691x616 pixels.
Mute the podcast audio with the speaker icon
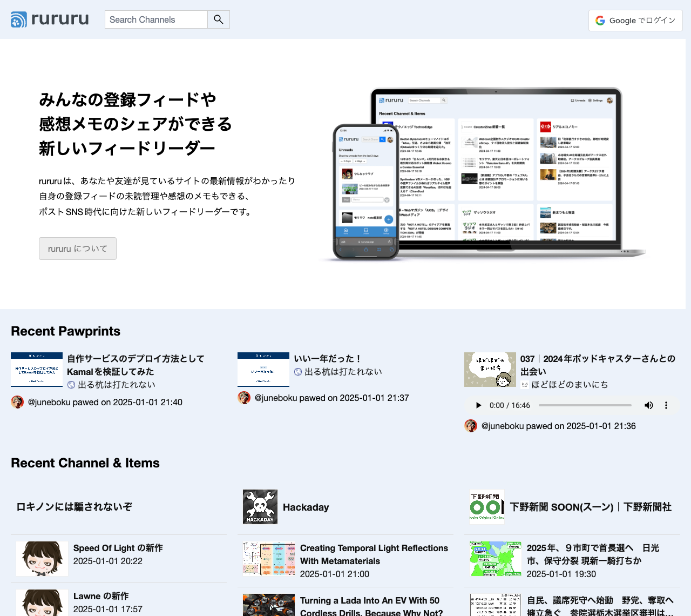[649, 405]
